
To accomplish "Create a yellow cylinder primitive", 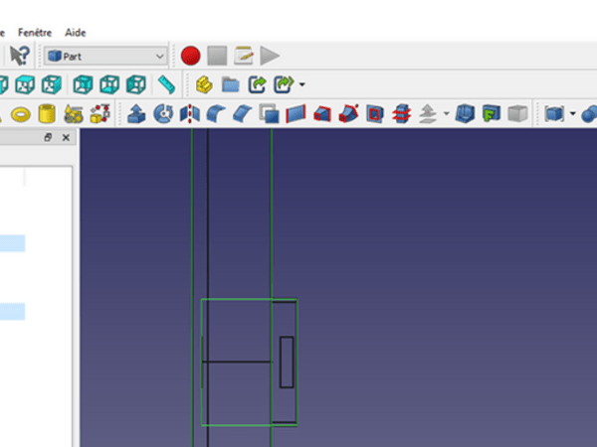I will (x=47, y=114).
